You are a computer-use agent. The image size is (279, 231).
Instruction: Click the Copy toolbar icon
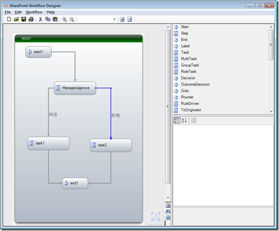coord(48,19)
